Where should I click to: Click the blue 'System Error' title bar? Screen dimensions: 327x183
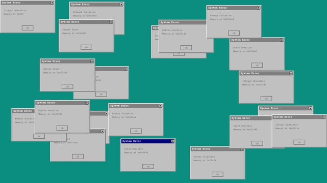coord(148,141)
